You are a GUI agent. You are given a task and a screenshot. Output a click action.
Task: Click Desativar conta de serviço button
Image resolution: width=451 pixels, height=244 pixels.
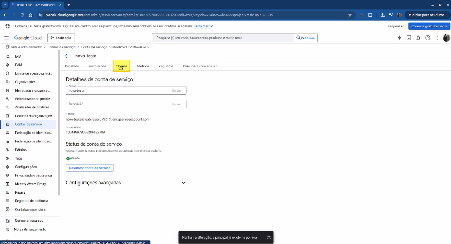point(90,168)
